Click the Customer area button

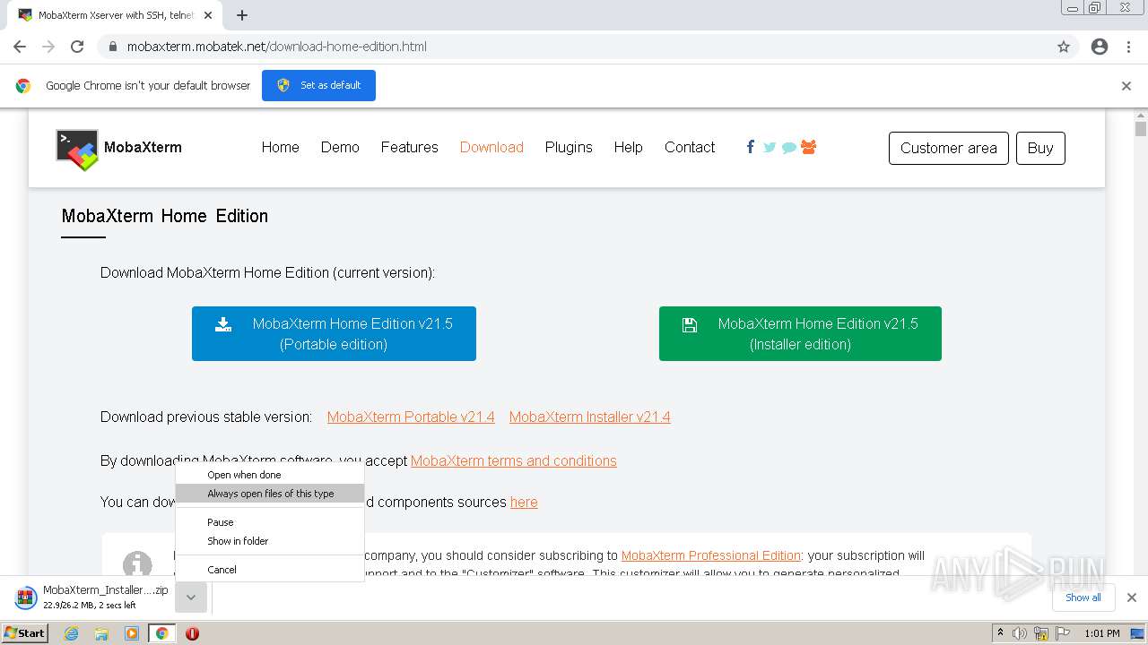tap(949, 149)
